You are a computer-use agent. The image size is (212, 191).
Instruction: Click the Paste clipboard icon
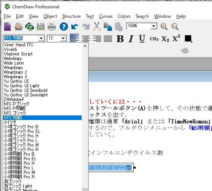(x=119, y=27)
